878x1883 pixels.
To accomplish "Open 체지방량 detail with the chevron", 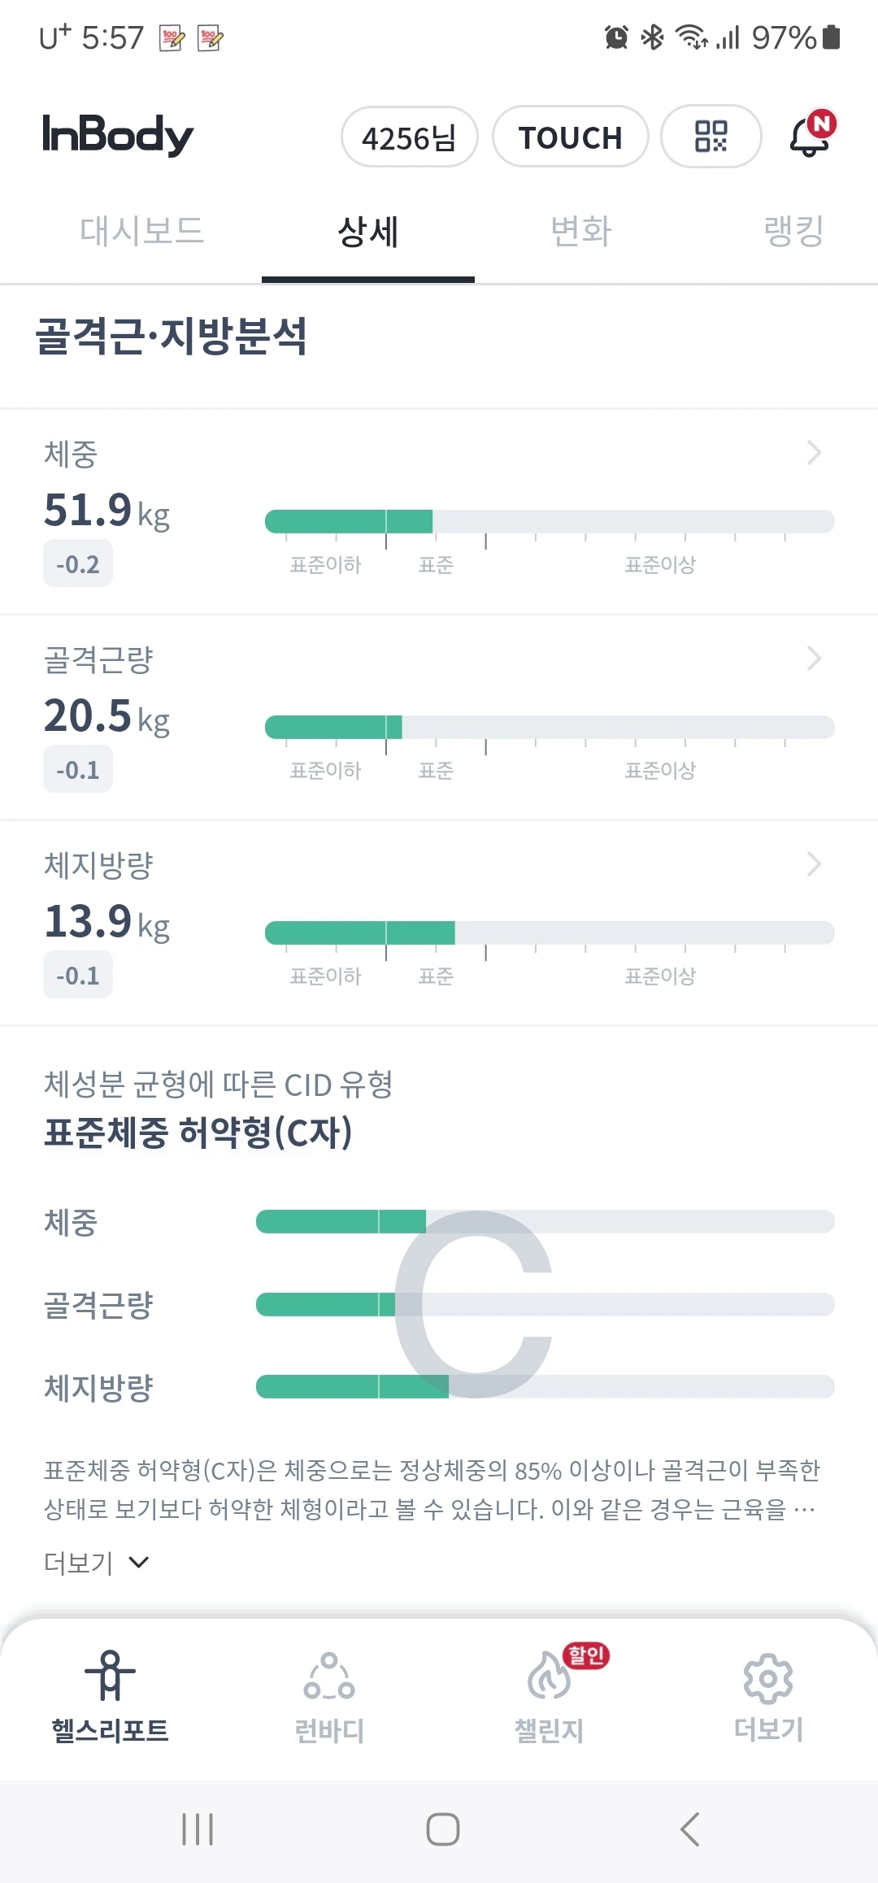I will click(x=814, y=864).
